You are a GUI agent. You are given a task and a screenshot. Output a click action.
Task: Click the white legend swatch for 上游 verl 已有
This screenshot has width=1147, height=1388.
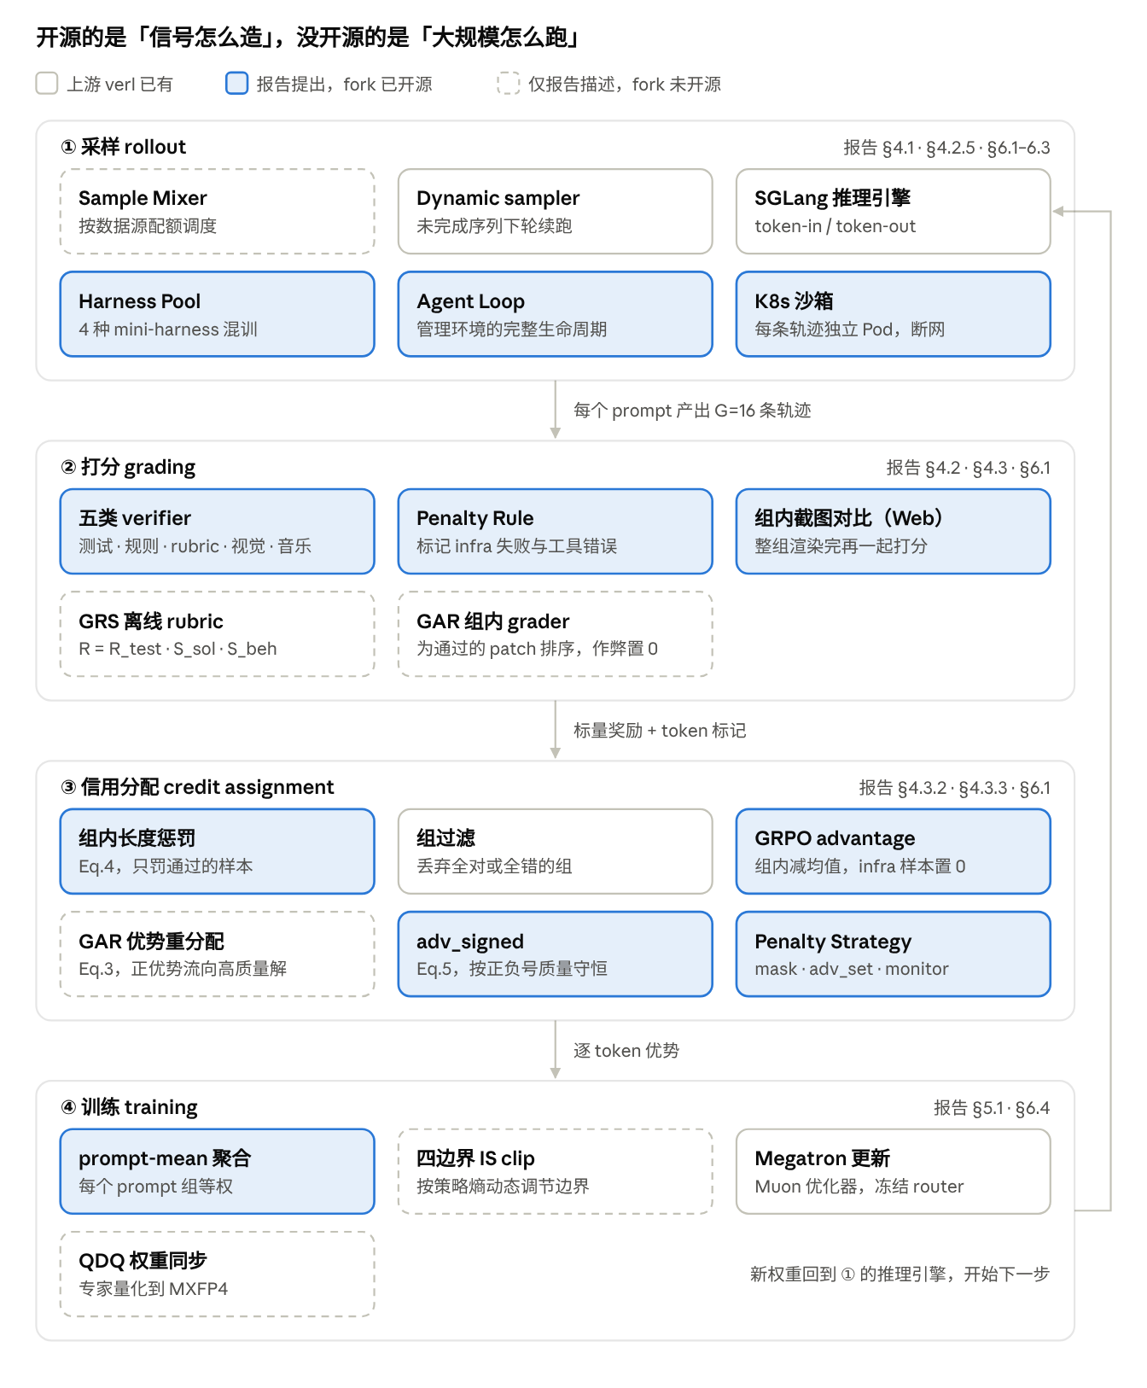click(47, 83)
